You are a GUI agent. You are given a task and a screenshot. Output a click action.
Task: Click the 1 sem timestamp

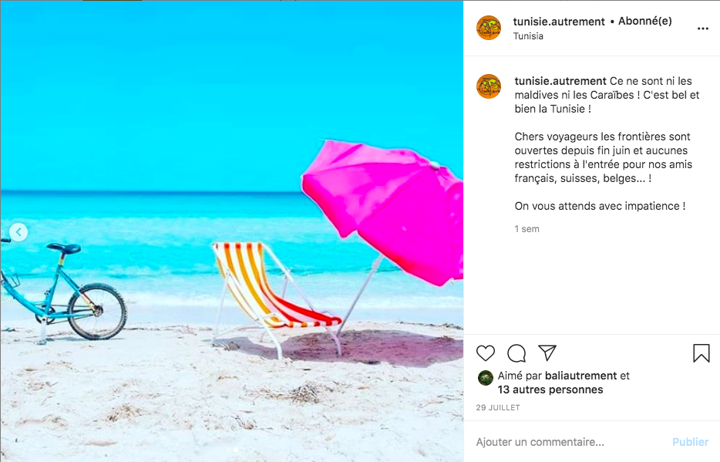click(x=527, y=229)
